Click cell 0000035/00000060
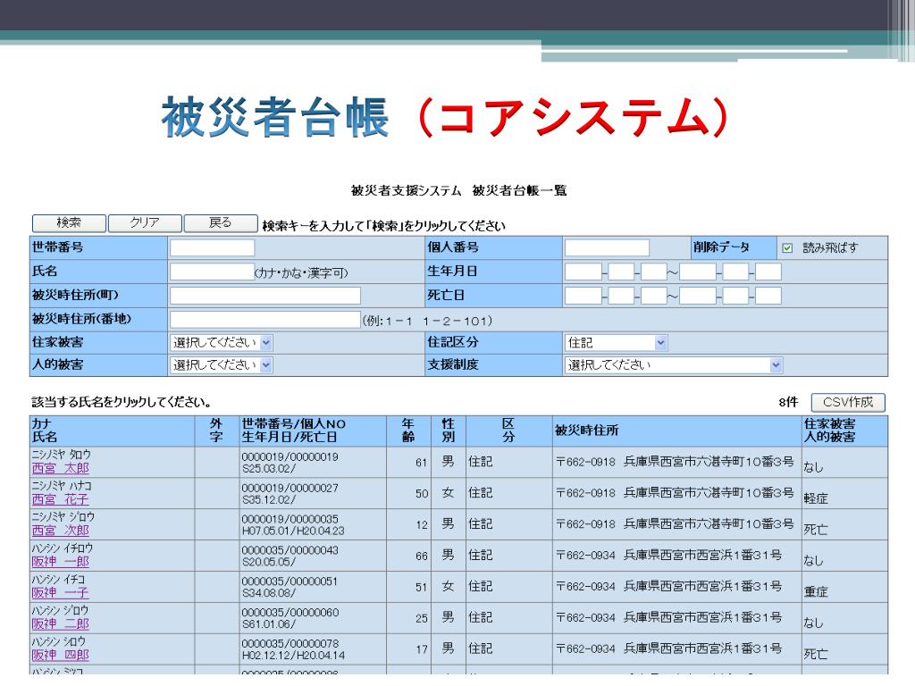 (x=290, y=613)
